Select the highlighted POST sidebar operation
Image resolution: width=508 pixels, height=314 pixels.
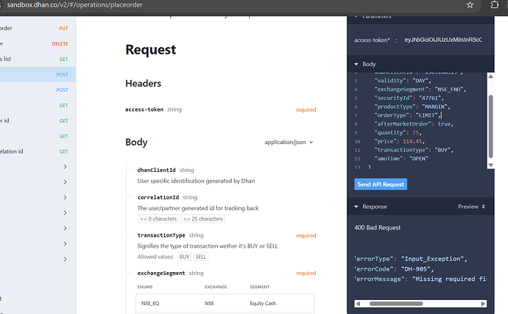pyautogui.click(x=37, y=74)
